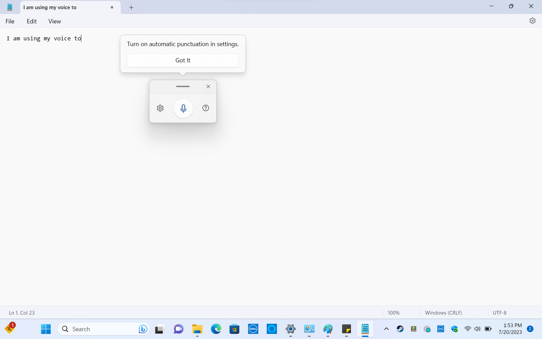Close the voice typing panel
542x339 pixels.
point(208,86)
